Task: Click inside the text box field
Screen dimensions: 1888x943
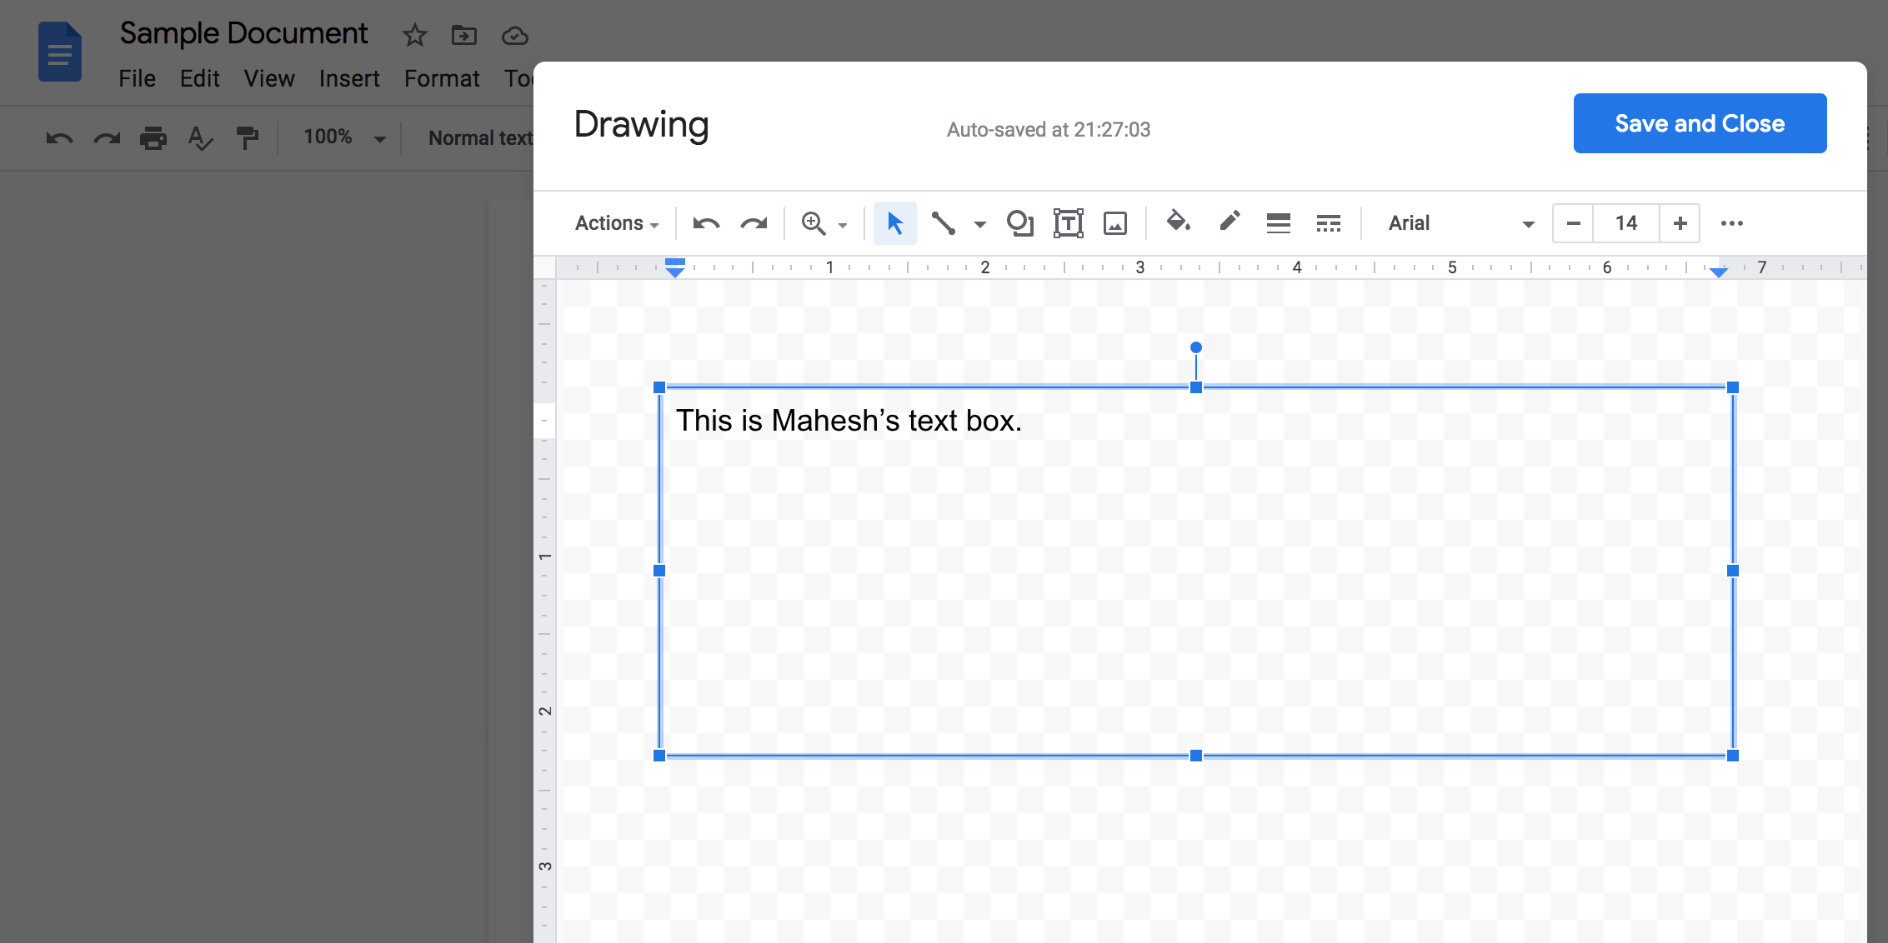Action: [1197, 570]
